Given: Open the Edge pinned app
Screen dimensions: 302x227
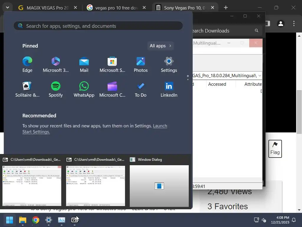Looking at the screenshot, I should click(27, 65).
